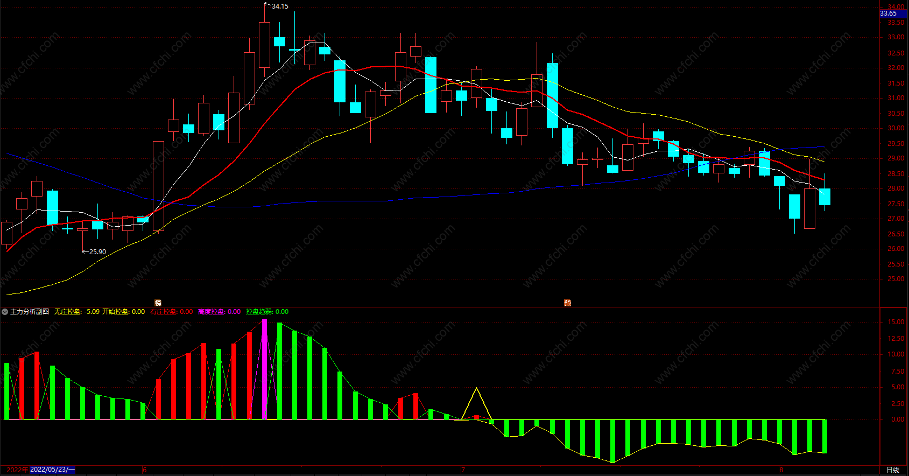Click the 有庄控盘: 0.00 legend value
The height and width of the screenshot is (476, 909).
point(172,312)
